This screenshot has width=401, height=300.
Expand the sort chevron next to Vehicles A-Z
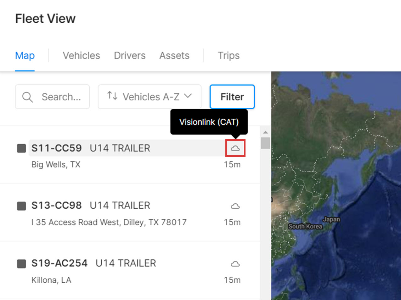(x=188, y=96)
